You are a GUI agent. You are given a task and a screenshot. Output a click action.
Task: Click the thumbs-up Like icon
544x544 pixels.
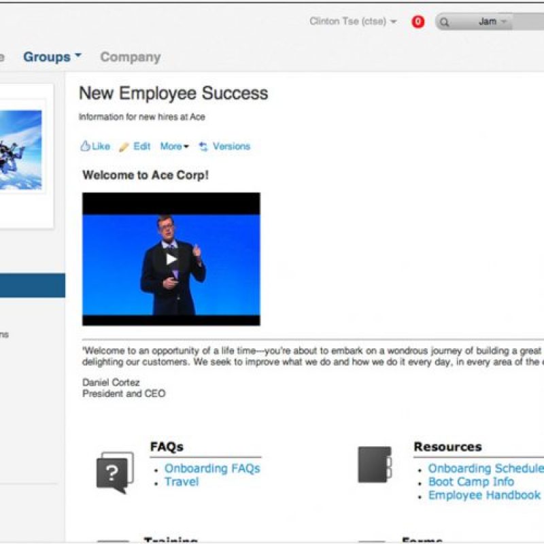point(85,146)
